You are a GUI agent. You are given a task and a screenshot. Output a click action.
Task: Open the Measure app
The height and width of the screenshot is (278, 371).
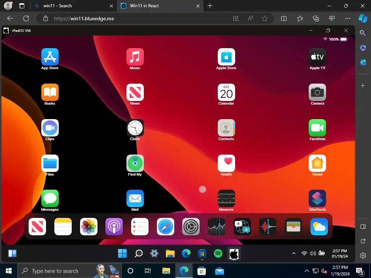[x=226, y=199]
